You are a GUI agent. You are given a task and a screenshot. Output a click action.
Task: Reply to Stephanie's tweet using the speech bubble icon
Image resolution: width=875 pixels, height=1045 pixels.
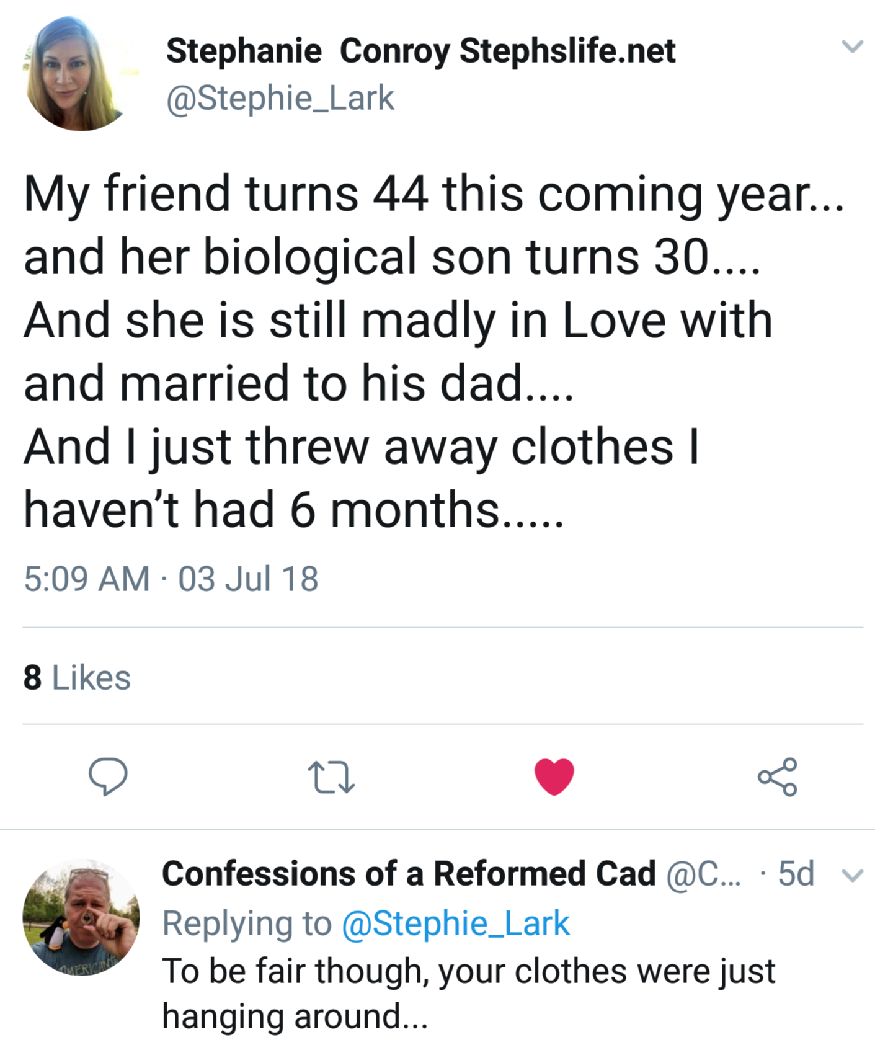coord(108,776)
